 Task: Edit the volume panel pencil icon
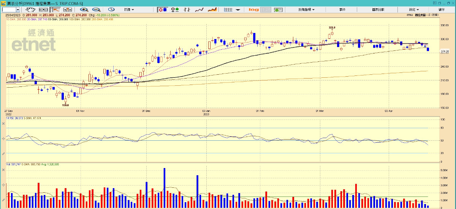(4, 200)
